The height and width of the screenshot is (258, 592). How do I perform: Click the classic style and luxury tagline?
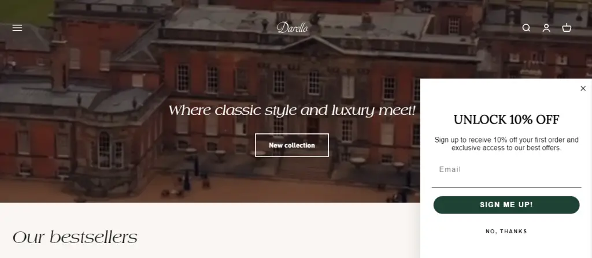[292, 110]
